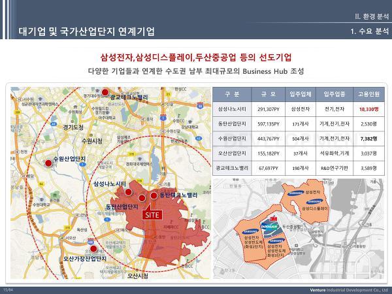Click the Samsung logo above 화성1단지 text
The image size is (392, 294).
point(276,240)
